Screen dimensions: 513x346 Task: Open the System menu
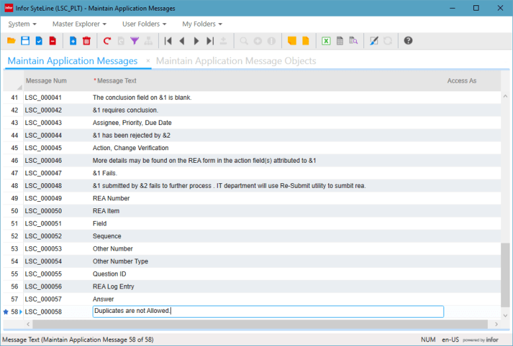point(23,24)
